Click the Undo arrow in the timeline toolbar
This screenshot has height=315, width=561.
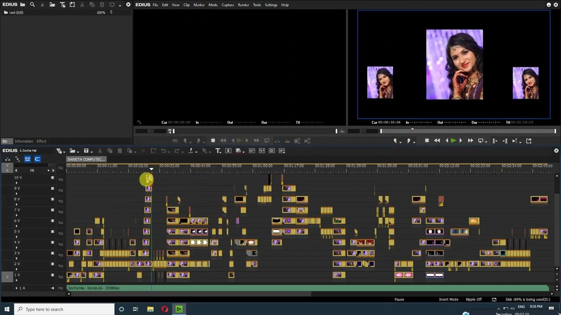tap(163, 151)
